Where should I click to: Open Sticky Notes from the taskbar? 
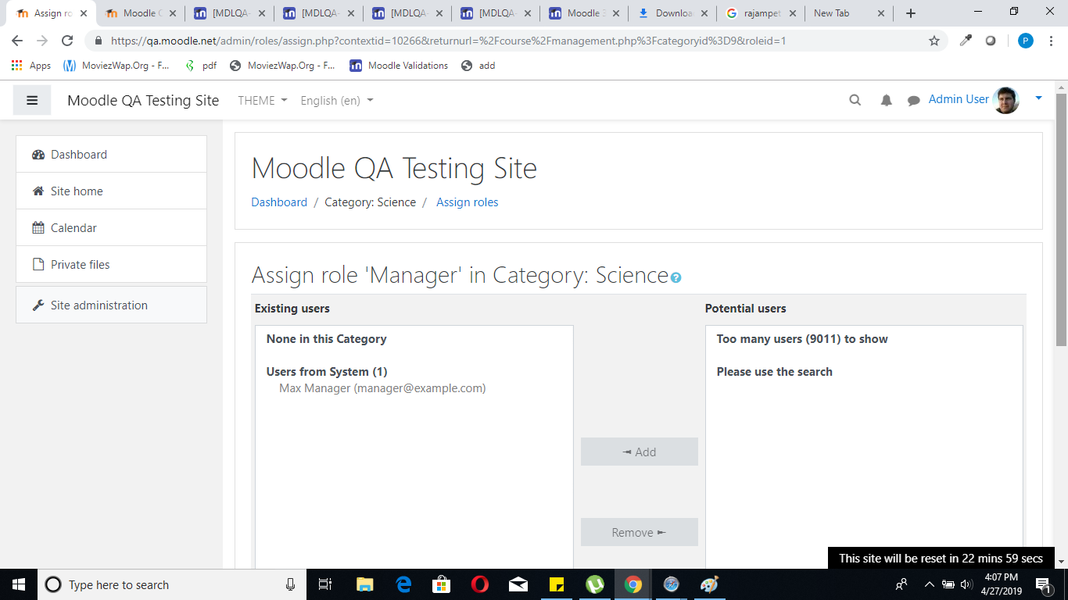[x=557, y=584]
